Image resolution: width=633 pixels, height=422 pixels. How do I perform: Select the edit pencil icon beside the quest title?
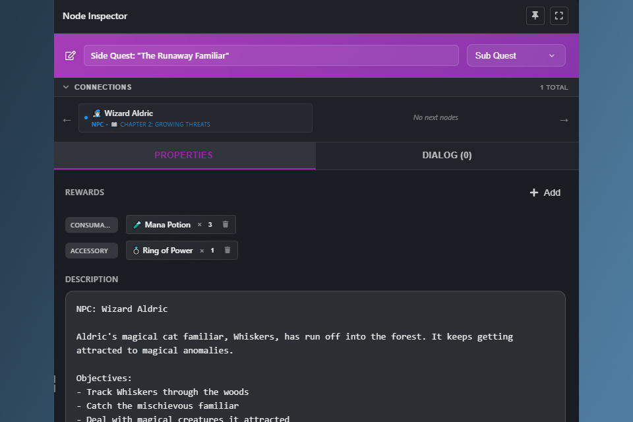point(71,55)
